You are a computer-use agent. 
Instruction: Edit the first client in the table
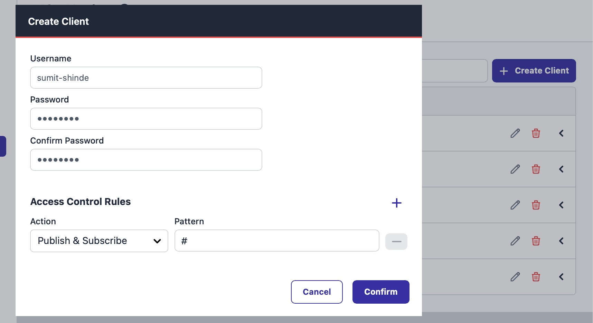click(515, 133)
